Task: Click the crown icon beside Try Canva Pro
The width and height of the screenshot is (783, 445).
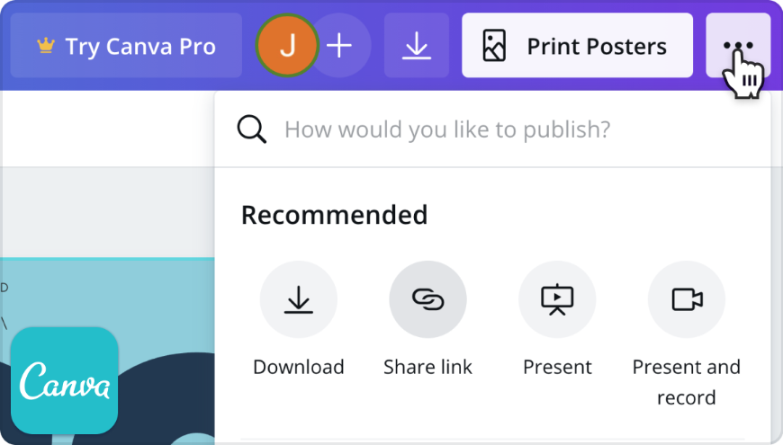Action: tap(45, 46)
